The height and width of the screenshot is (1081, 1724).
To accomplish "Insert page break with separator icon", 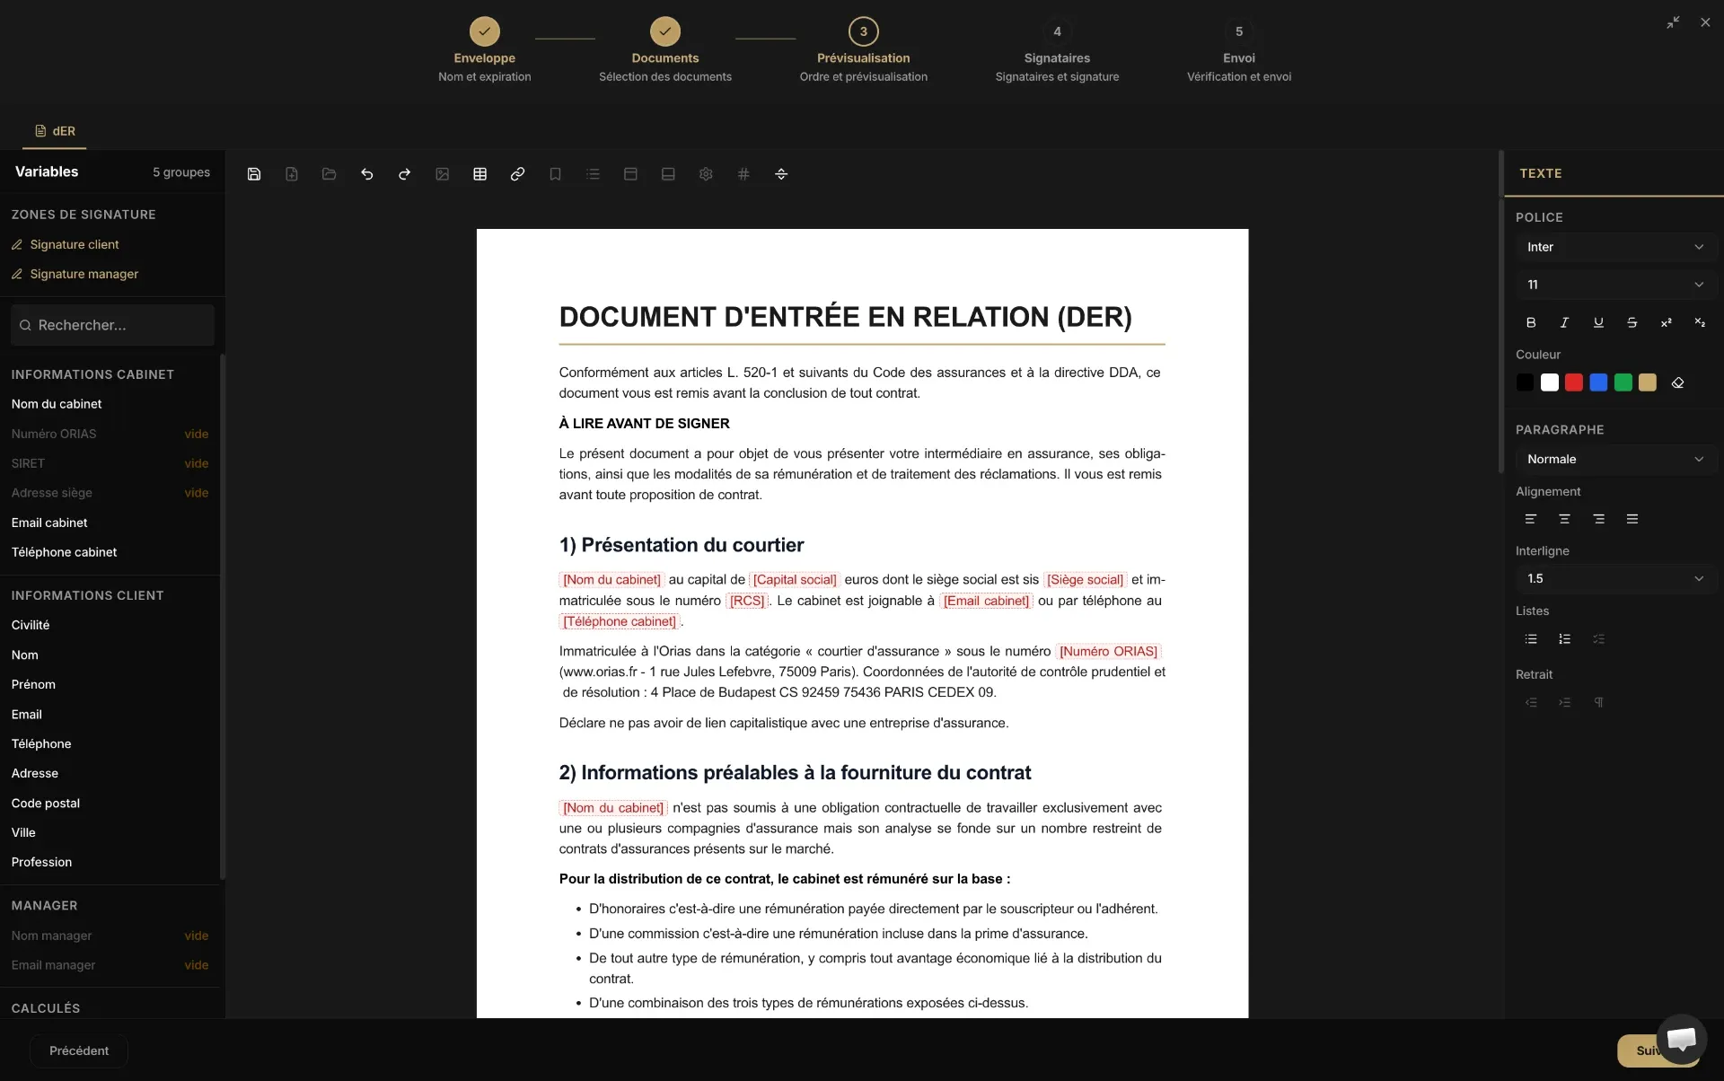I will (781, 174).
